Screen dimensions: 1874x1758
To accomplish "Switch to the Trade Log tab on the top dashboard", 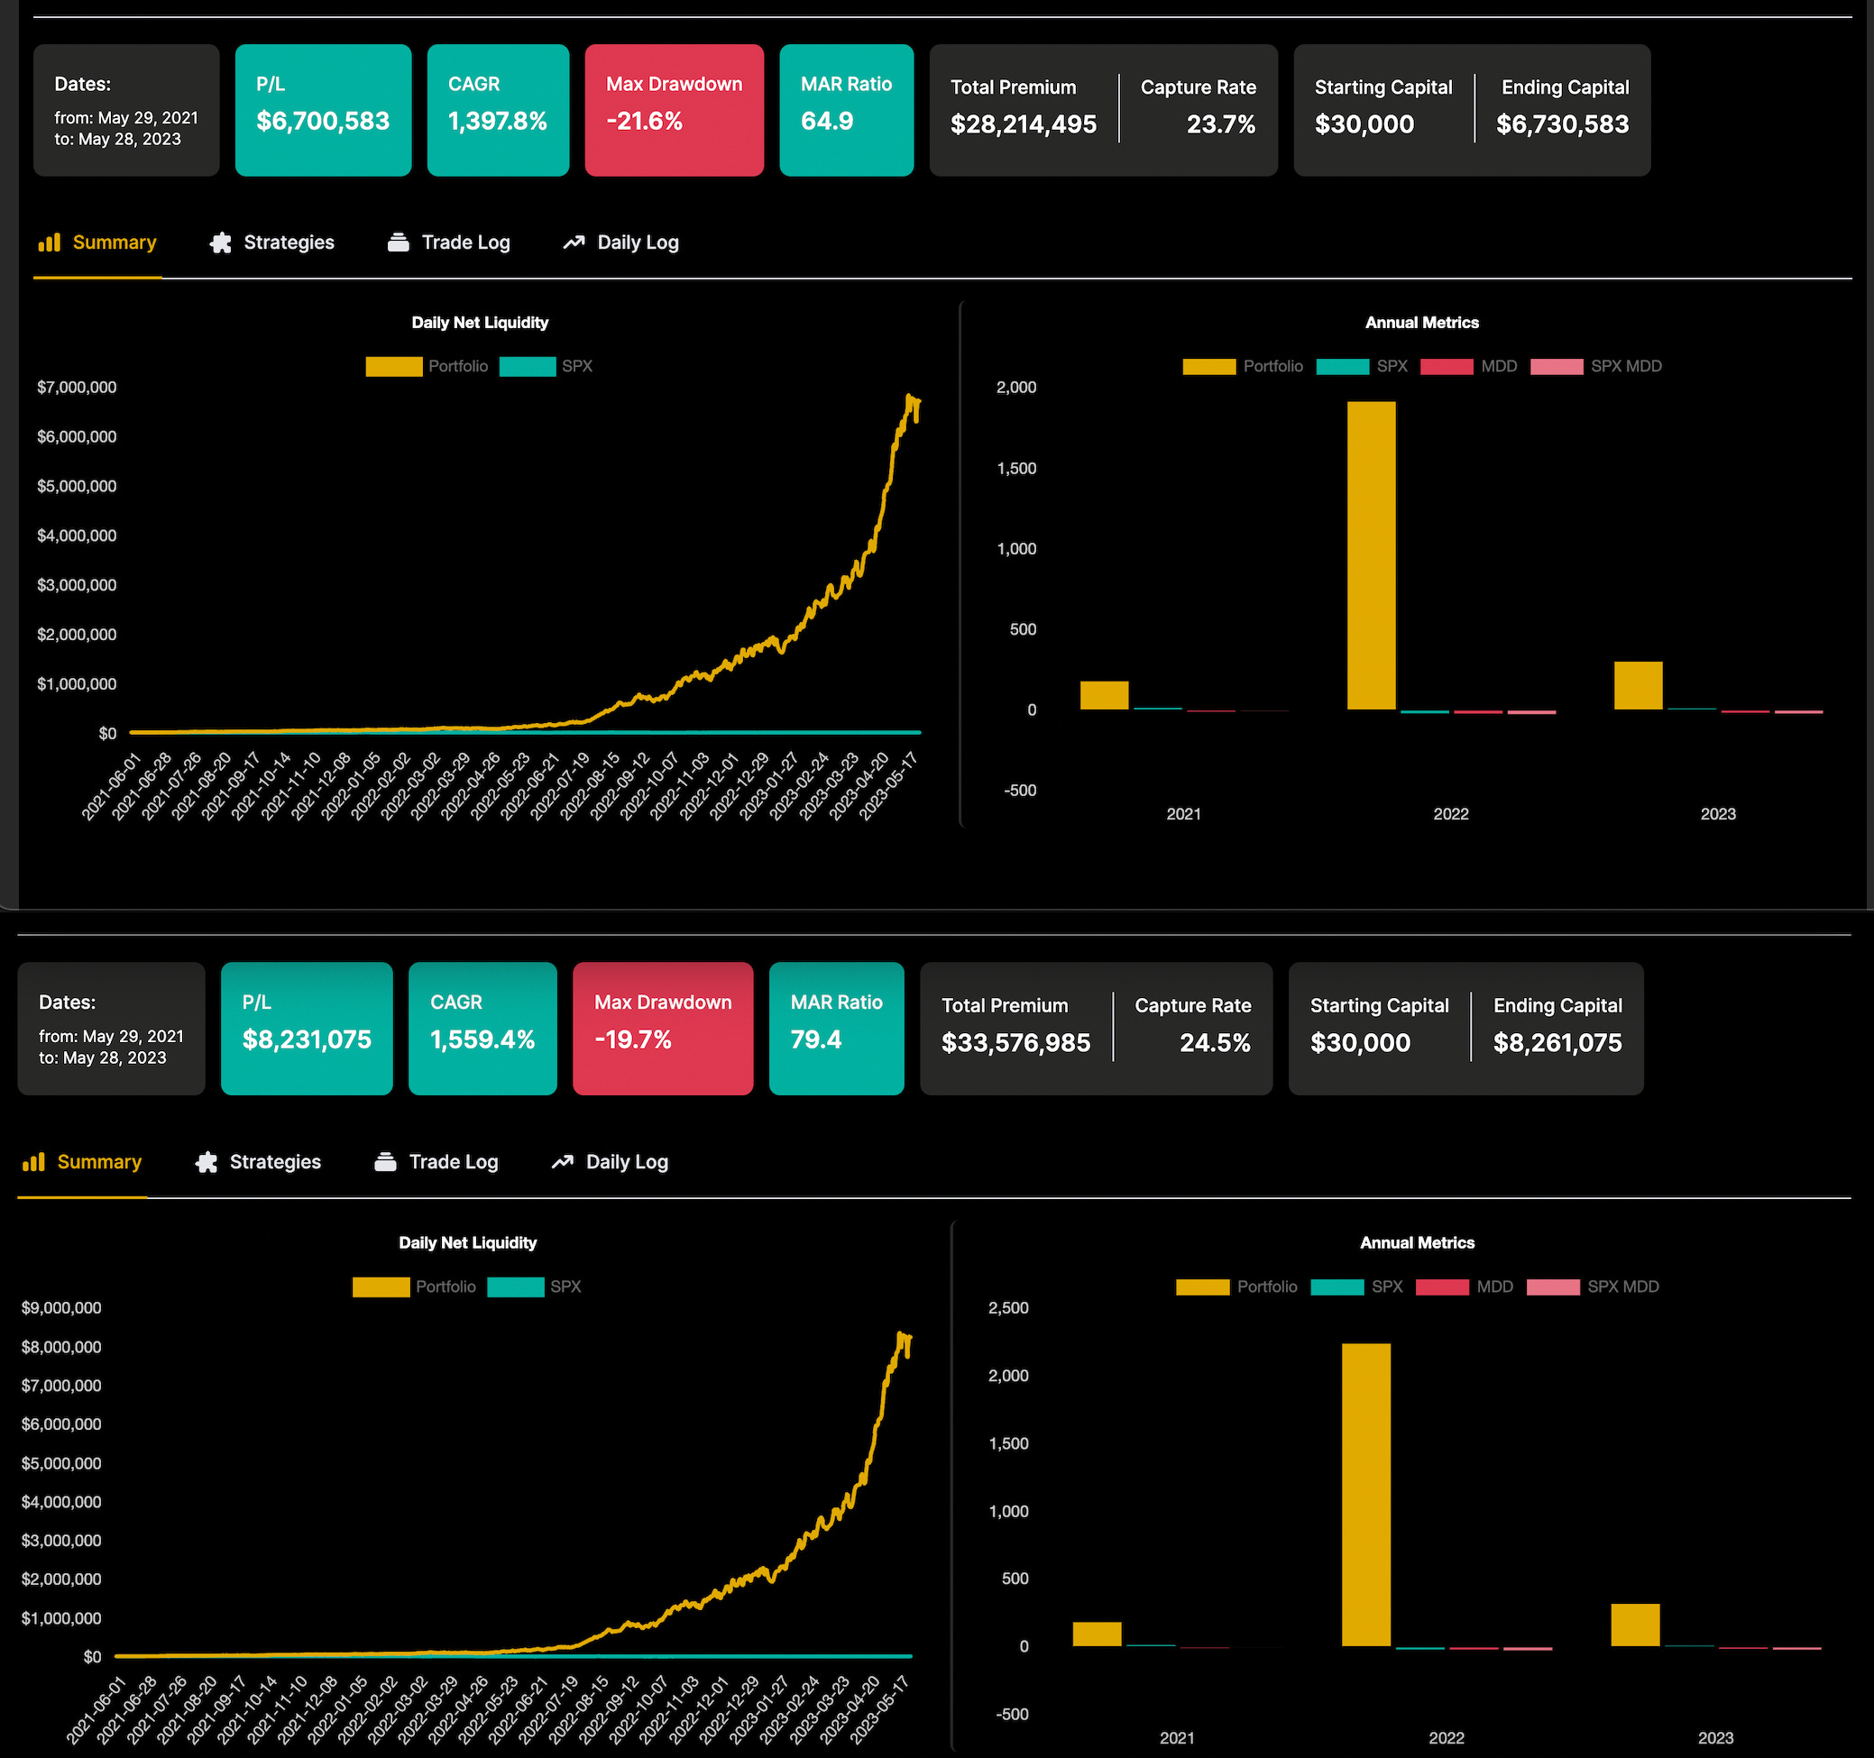I will click(x=448, y=243).
